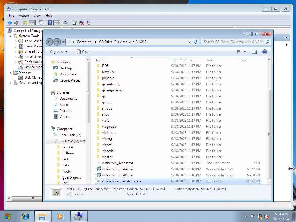Show hidden tray icons arrow

pos(246,217)
